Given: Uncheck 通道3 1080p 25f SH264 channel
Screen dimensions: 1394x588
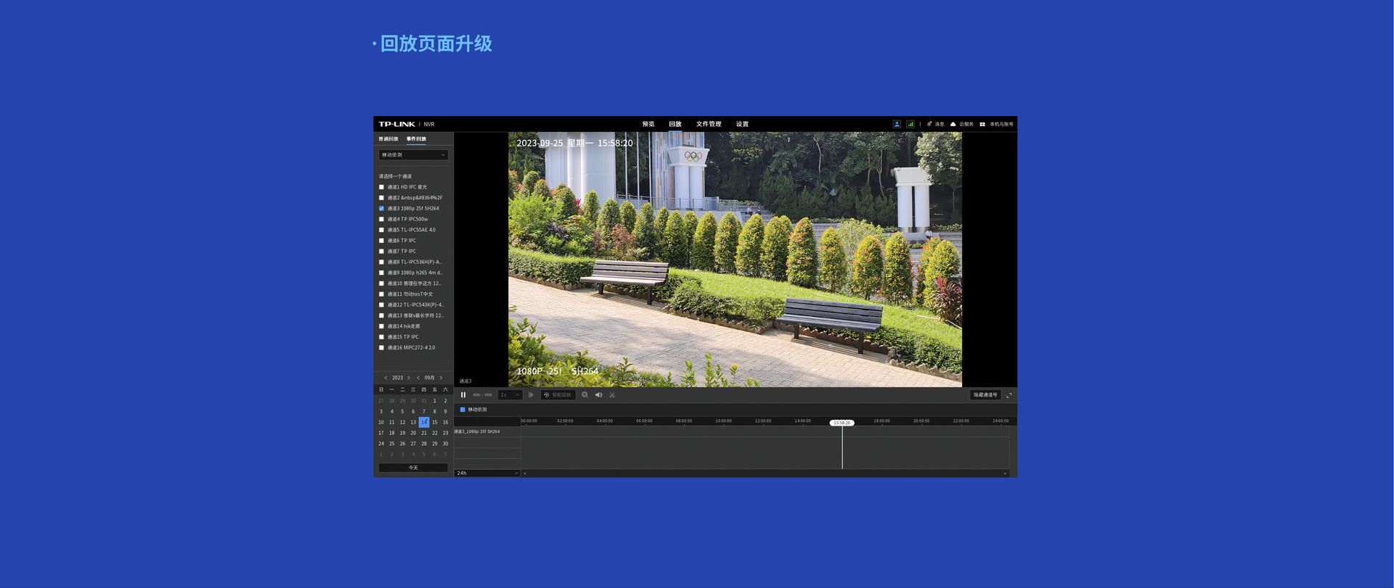Looking at the screenshot, I should (381, 209).
